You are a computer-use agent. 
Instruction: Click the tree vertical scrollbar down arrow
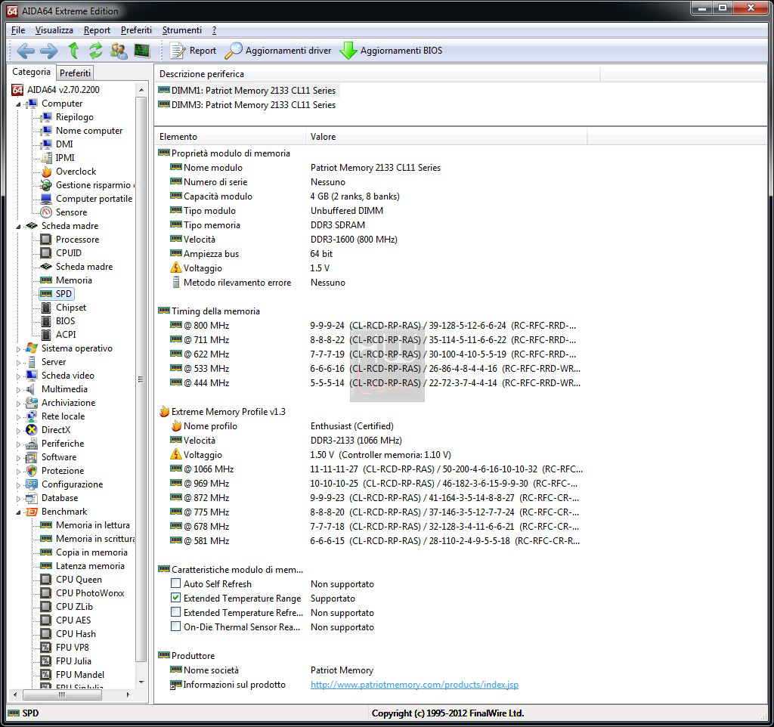[x=141, y=682]
